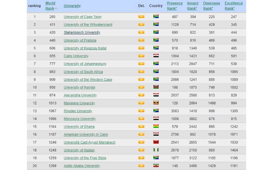Select excellence rank value 1971
The height and width of the screenshot is (170, 273).
coord(234,134)
